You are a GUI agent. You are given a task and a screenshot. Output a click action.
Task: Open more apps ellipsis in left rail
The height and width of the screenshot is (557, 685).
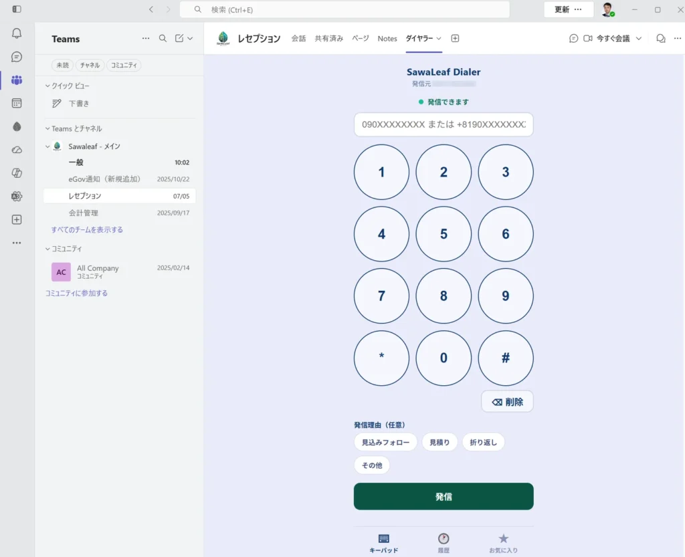[17, 243]
